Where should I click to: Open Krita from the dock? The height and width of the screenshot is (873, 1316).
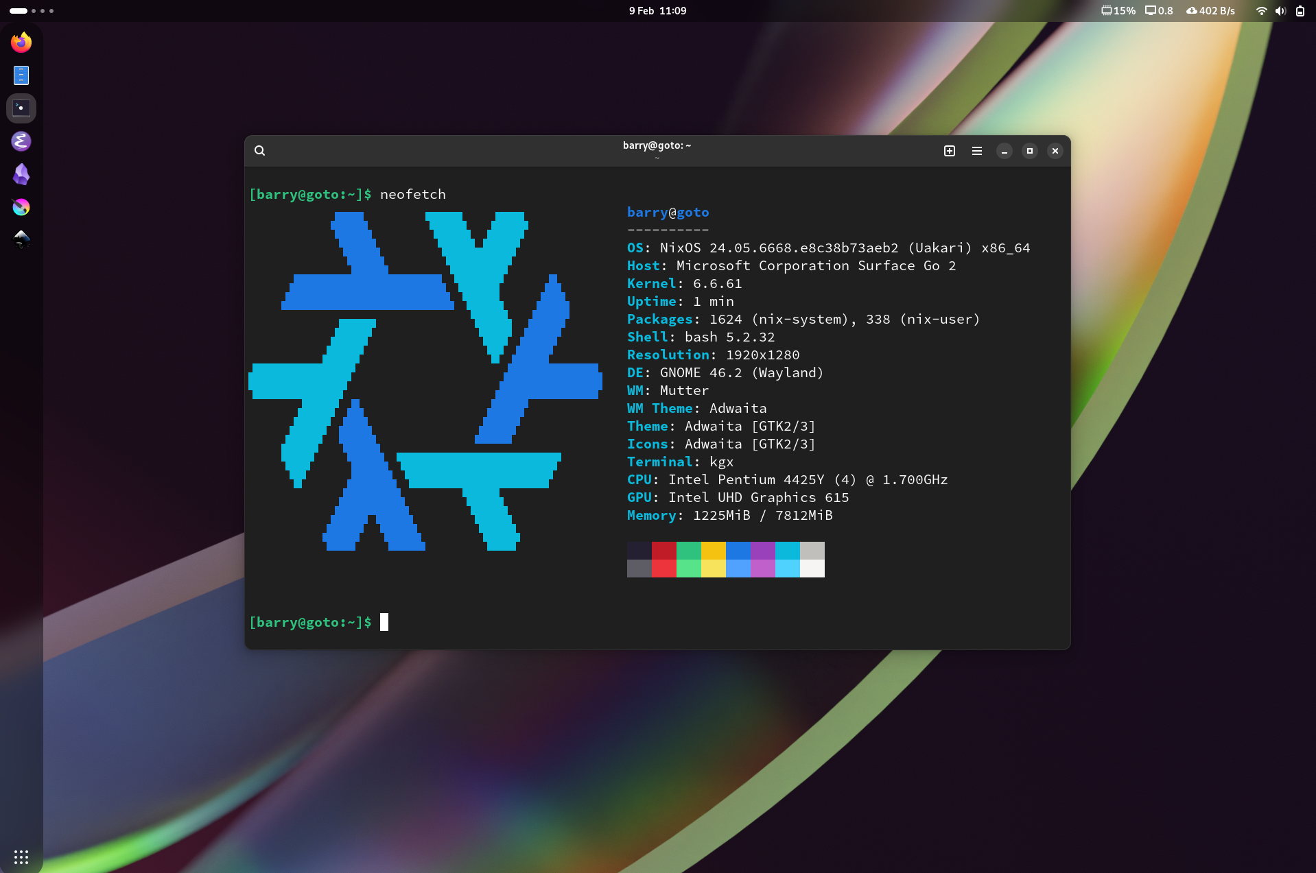click(21, 207)
